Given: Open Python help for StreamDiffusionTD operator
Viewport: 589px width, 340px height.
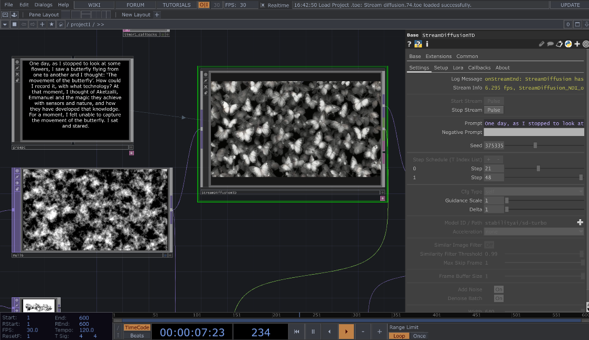Looking at the screenshot, I should (x=418, y=44).
